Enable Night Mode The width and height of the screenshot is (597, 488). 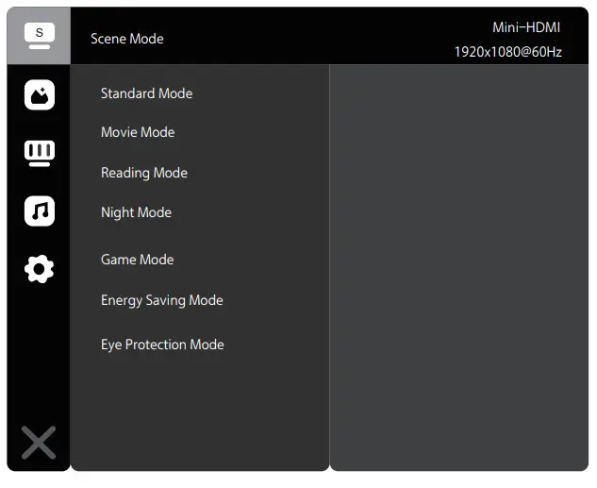pos(136,212)
